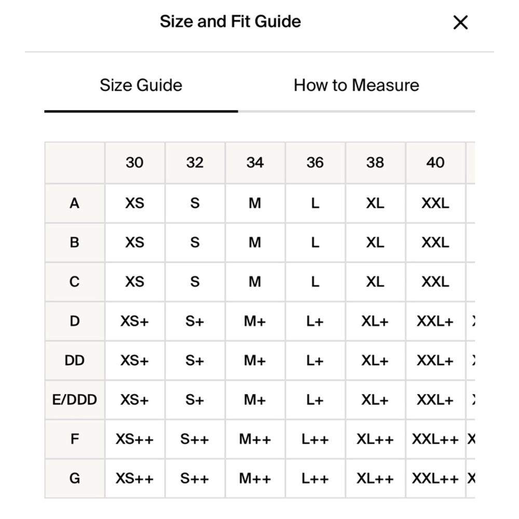Click the M cell in row B
Image resolution: width=519 pixels, height=519 pixels.
pos(255,242)
